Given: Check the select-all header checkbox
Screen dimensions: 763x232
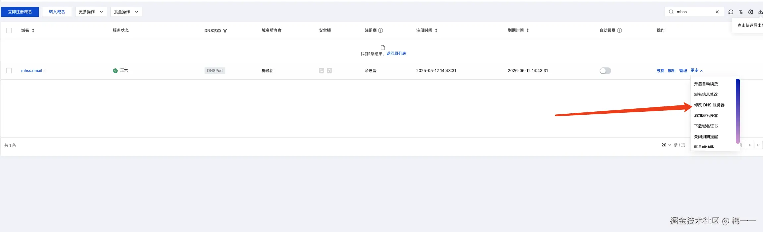Looking at the screenshot, I should (x=9, y=30).
